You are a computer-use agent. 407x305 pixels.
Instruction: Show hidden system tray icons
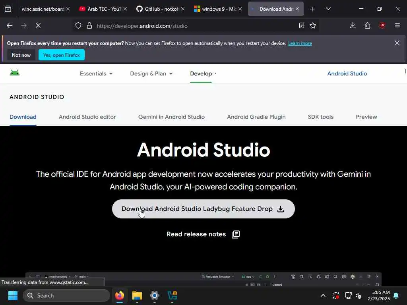pos(323,295)
